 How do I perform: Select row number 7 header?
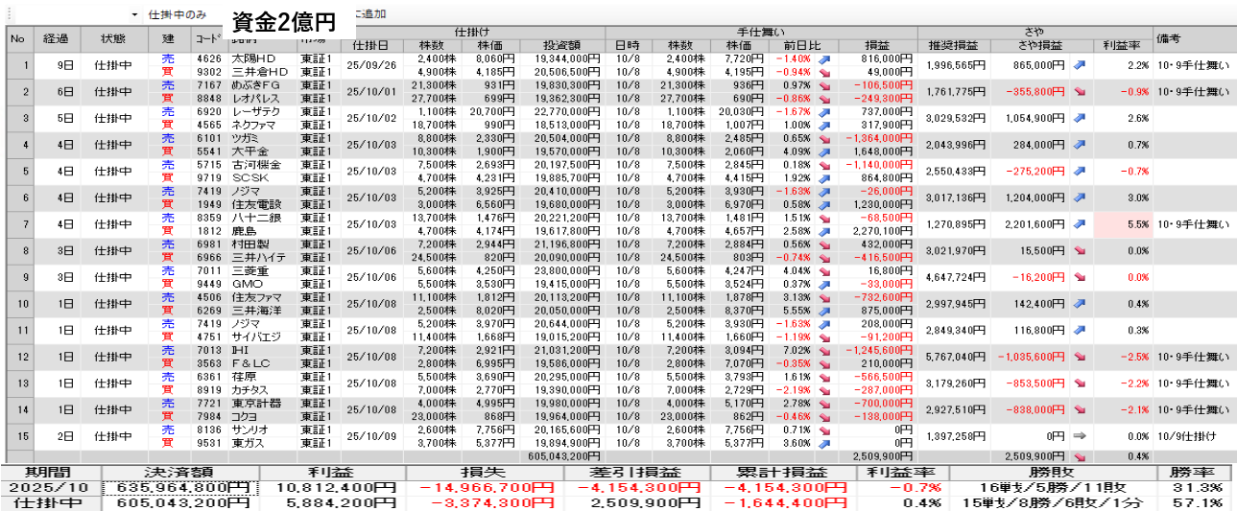click(15, 225)
